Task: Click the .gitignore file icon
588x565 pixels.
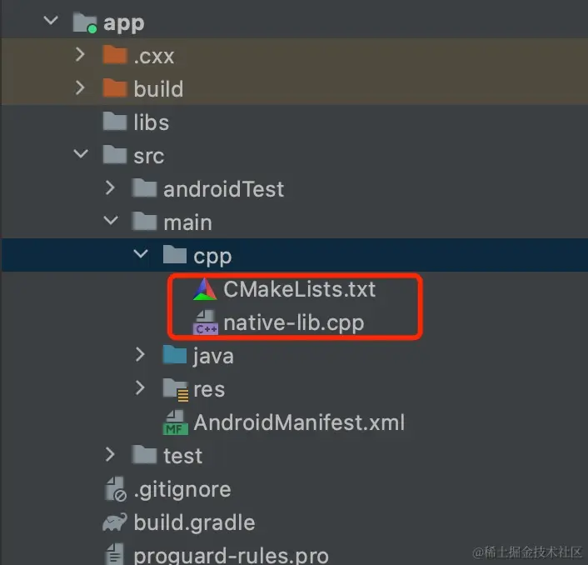Action: click(116, 489)
